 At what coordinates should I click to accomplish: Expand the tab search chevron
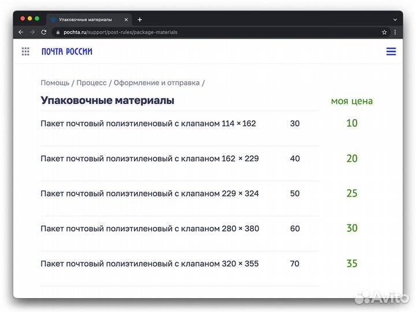tap(395, 20)
